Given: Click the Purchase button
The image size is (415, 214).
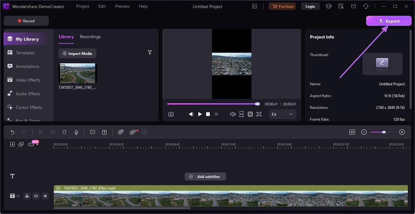Looking at the screenshot, I should click(x=282, y=6).
